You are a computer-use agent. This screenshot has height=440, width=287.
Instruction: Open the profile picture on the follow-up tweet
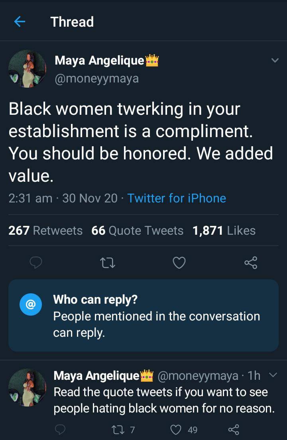pyautogui.click(x=27, y=387)
